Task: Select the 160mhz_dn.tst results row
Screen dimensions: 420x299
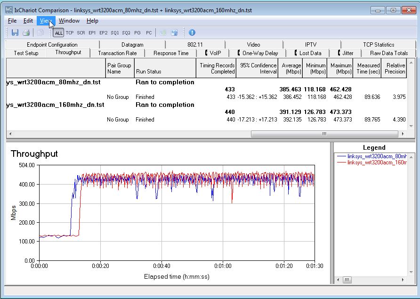Action: (206, 105)
